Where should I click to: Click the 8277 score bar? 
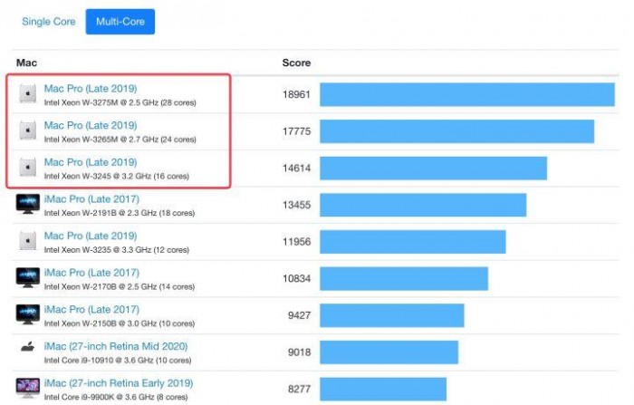383,389
